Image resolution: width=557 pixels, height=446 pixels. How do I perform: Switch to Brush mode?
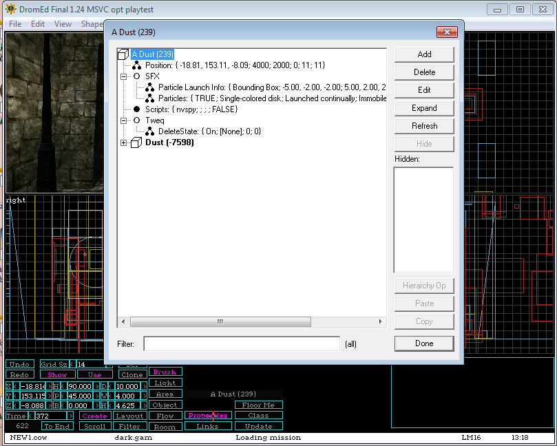[165, 372]
